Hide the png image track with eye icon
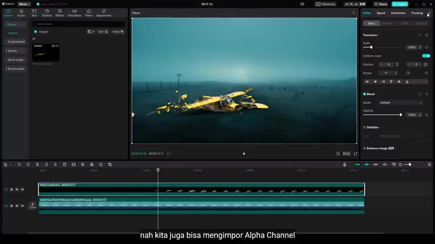 tap(17, 206)
